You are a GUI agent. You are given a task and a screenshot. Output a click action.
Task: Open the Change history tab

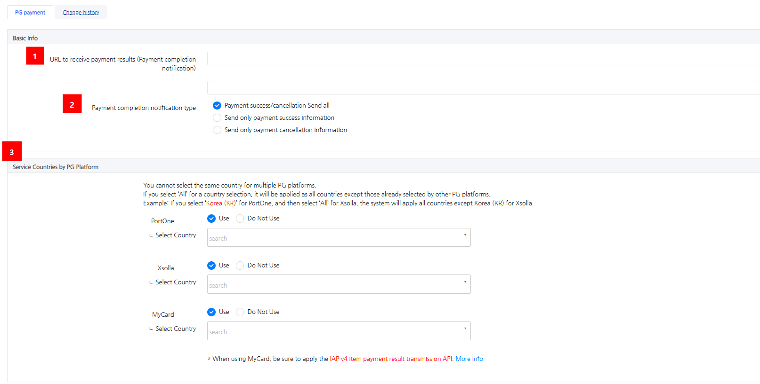pos(81,13)
